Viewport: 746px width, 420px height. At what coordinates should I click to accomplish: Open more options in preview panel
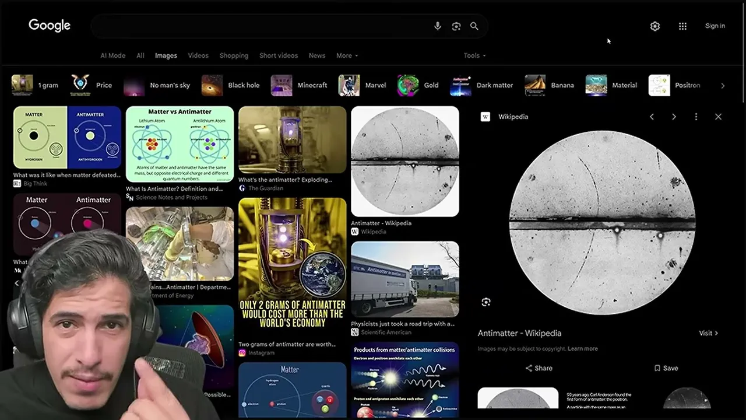tap(696, 117)
